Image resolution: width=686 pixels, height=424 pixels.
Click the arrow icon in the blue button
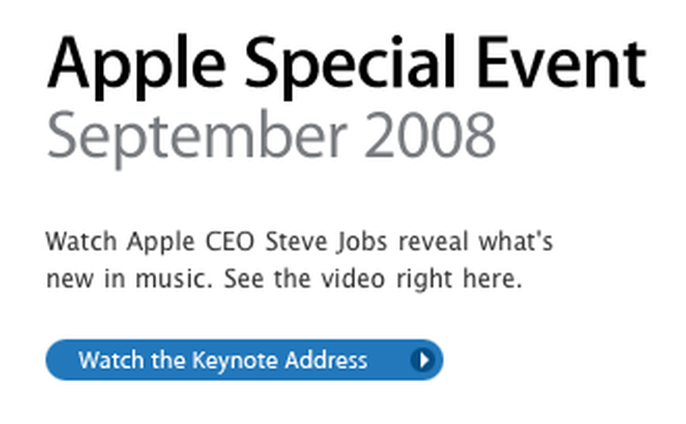click(423, 360)
